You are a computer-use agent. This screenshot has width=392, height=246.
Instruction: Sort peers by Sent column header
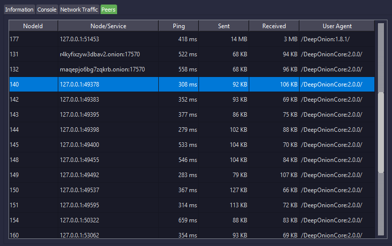(224, 26)
